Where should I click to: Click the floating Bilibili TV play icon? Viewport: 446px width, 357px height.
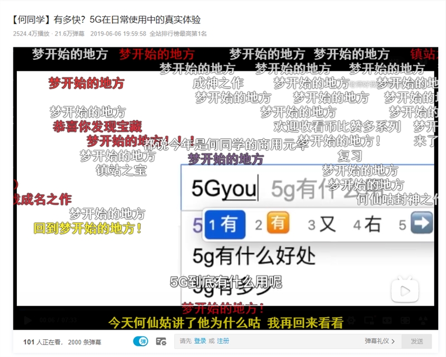pyautogui.click(x=404, y=290)
